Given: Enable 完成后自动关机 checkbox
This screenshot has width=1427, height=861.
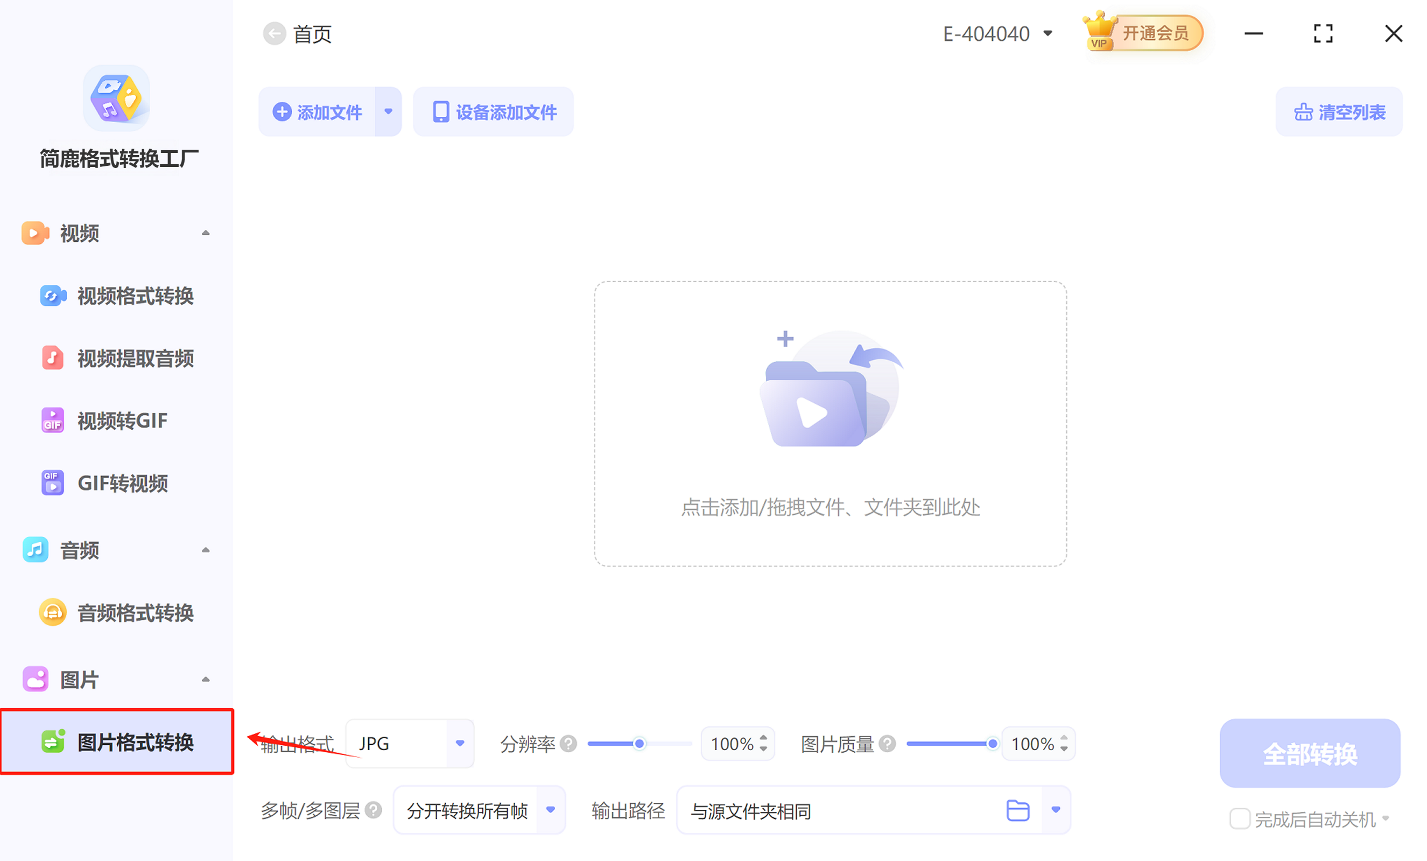Looking at the screenshot, I should [x=1240, y=818].
